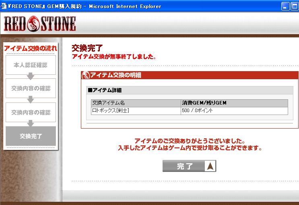Click the text アイテム交換が無事終了しました。
299x205 pixels.
click(x=114, y=57)
